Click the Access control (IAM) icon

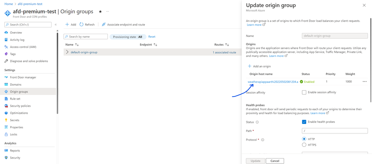(x=6, y=47)
